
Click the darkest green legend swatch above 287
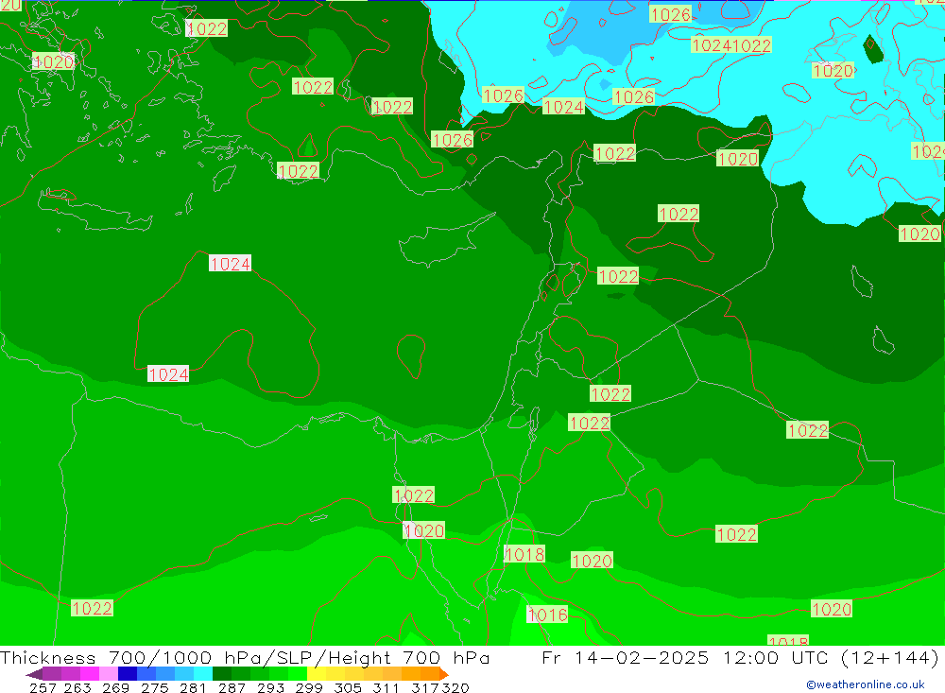click(222, 674)
